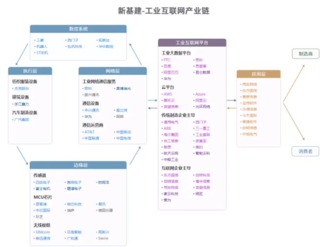This screenshot has height=247, width=334.
Task: Click the 制造商 node
Action: pos(305,54)
